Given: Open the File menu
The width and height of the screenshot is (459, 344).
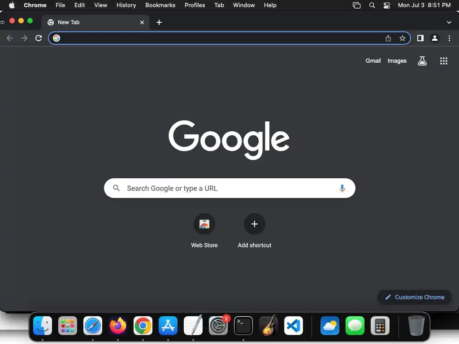Looking at the screenshot, I should pos(61,5).
